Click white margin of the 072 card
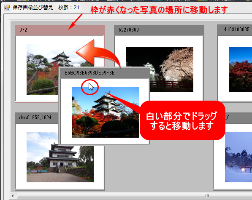The image size is (252, 200). [x=21, y=69]
